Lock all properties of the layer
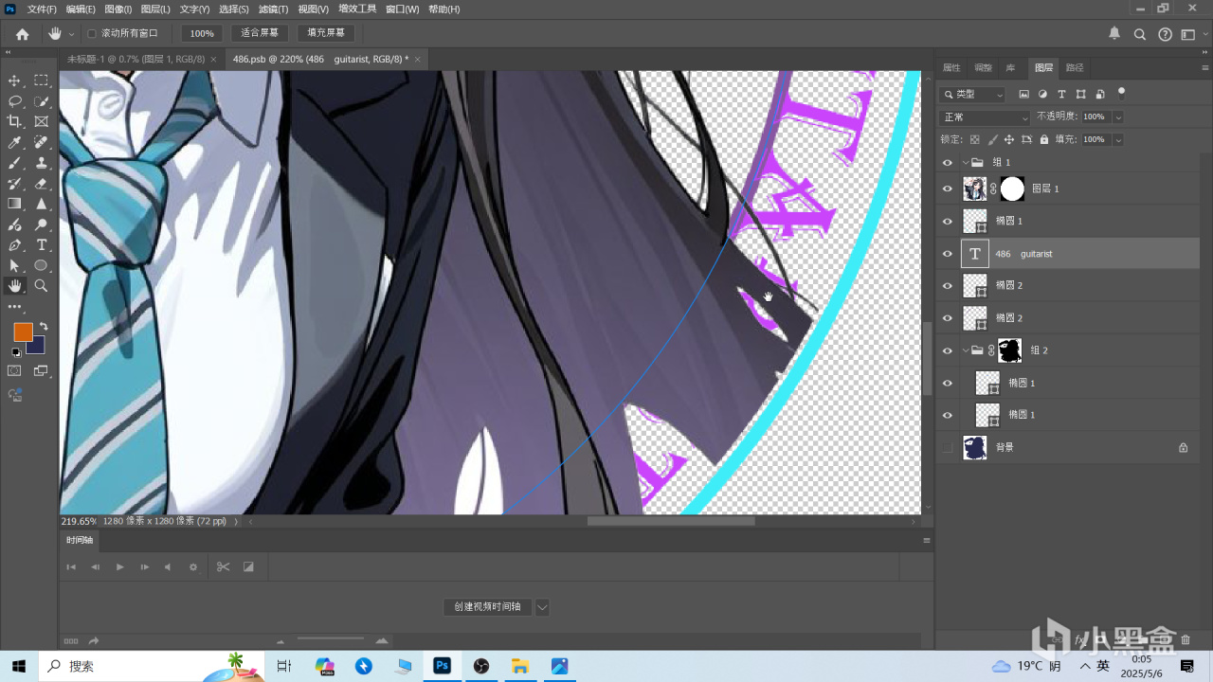Screen dimensions: 1213x682 [1043, 139]
